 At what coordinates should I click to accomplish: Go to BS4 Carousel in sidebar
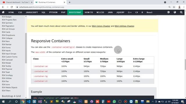pyautogui.click(x=7, y=60)
